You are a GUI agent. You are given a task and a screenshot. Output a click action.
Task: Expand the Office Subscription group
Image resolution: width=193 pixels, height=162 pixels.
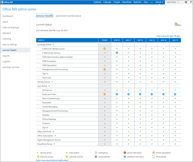coord(55,136)
